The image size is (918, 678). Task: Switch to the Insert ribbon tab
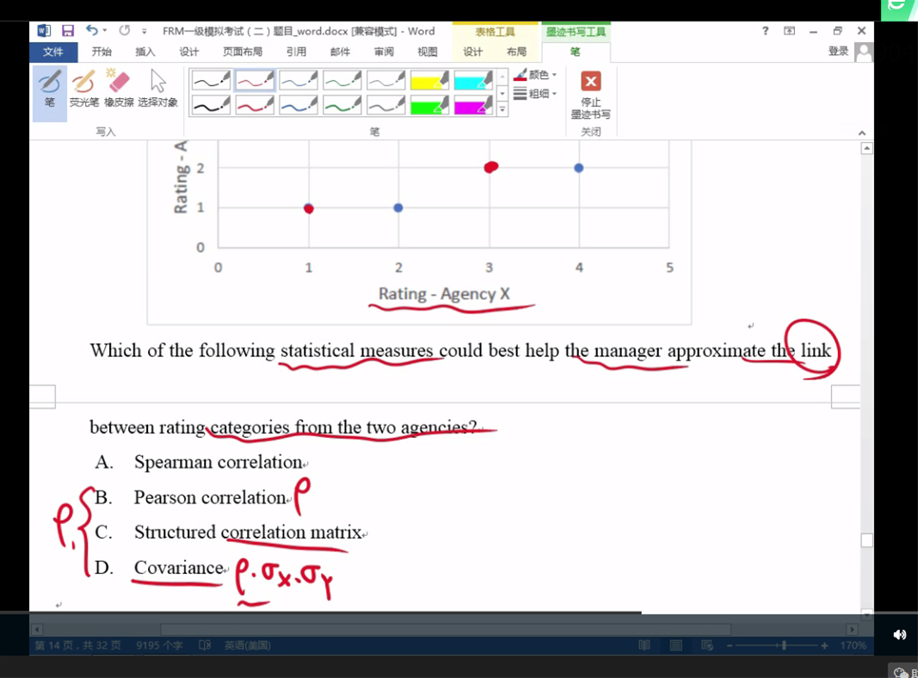tap(145, 52)
